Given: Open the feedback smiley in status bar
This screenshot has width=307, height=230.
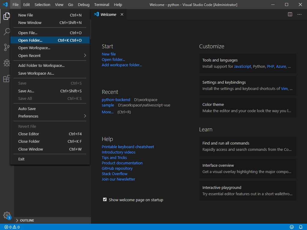Looking at the screenshot, I should pyautogui.click(x=292, y=227).
